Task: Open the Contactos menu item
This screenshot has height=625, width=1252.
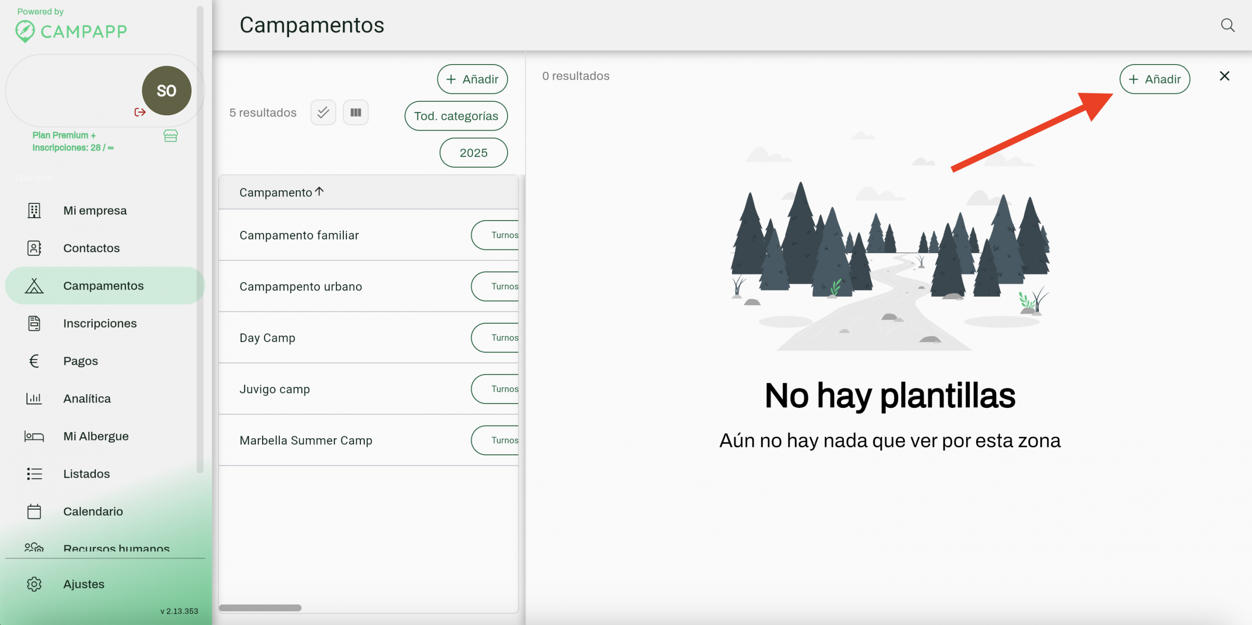Action: coord(91,248)
